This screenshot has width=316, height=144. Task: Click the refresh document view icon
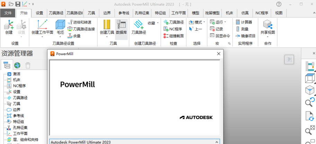pyautogui.click(x=310, y=116)
